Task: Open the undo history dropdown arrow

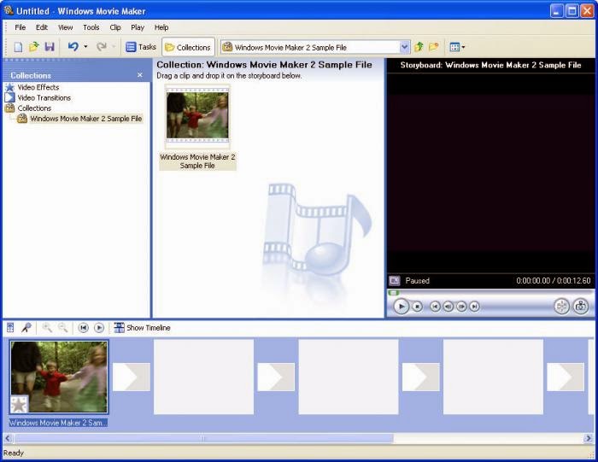Action: [85, 47]
